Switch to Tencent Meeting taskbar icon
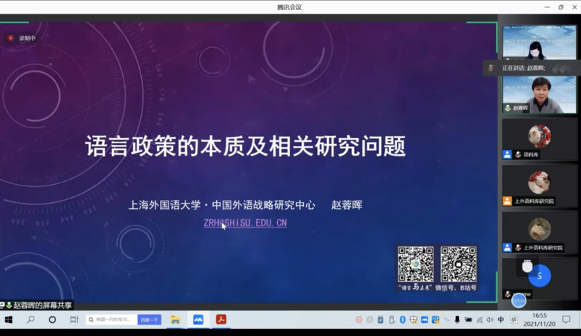The width and height of the screenshot is (581, 336). 198,319
